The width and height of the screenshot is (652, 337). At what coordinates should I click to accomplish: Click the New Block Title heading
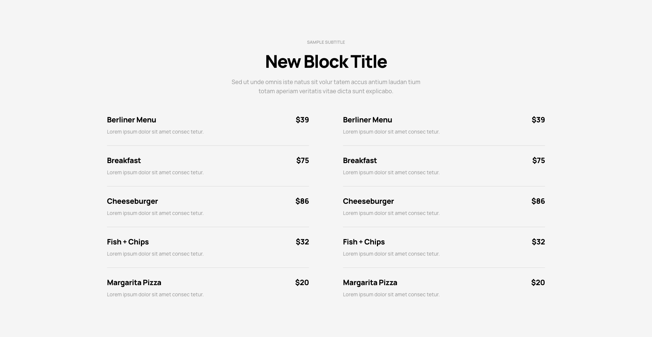click(326, 62)
